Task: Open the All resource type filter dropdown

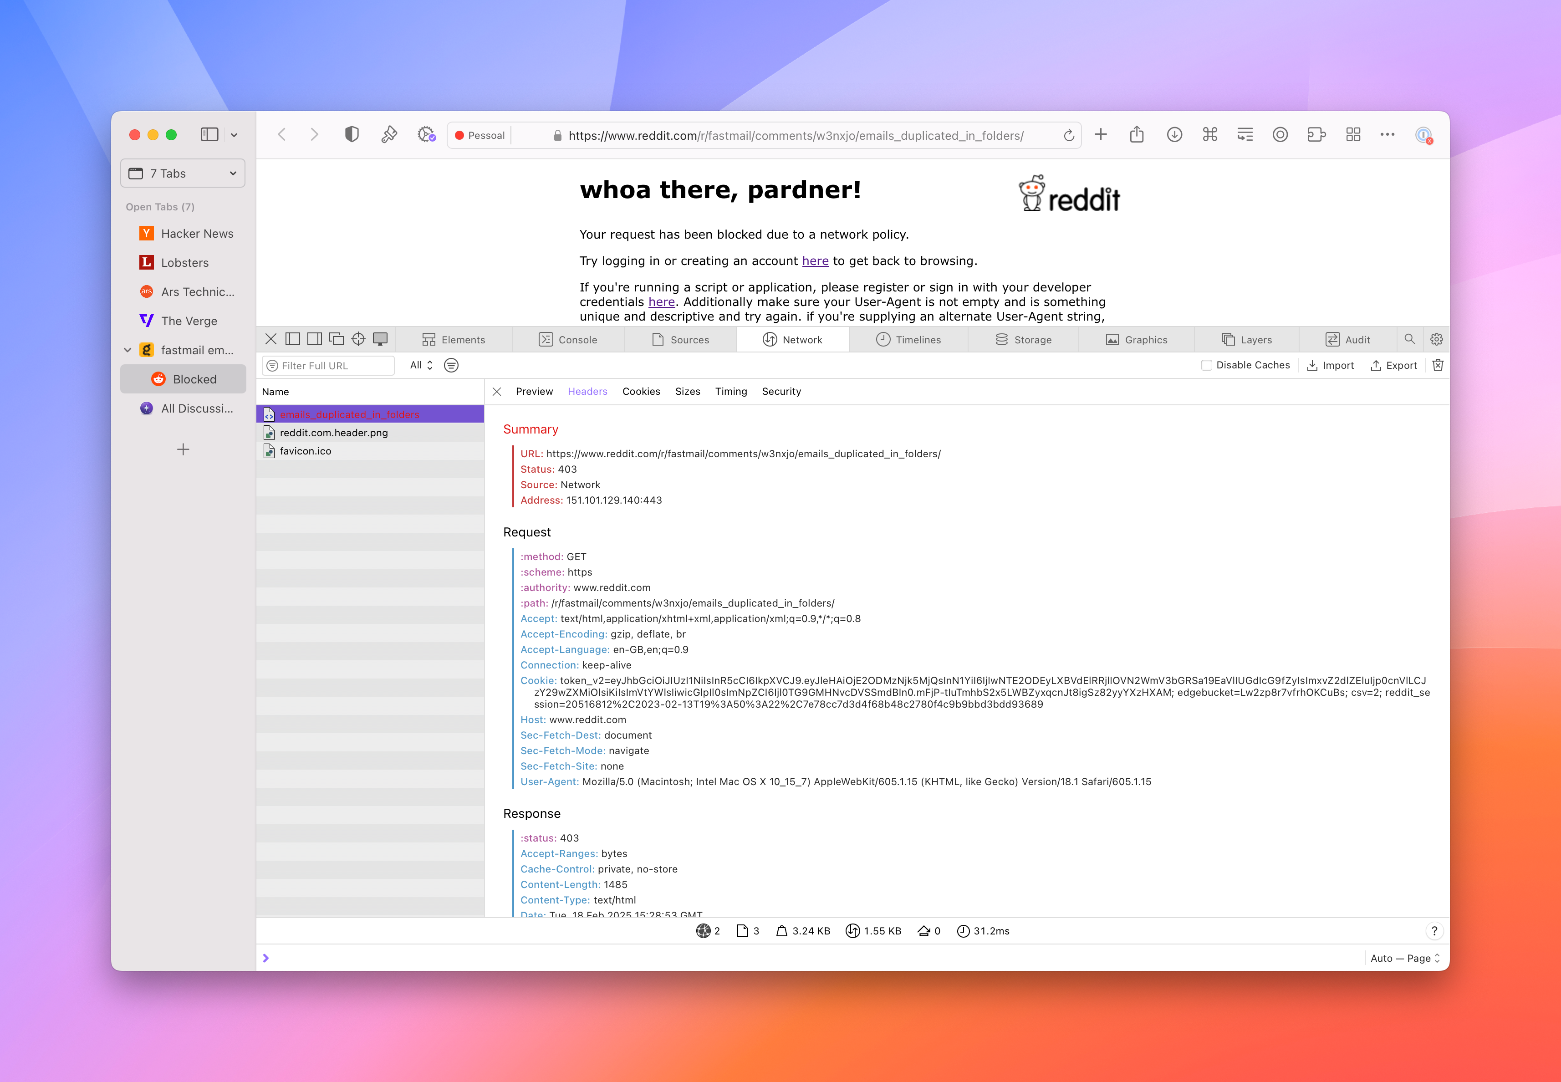Action: click(421, 365)
